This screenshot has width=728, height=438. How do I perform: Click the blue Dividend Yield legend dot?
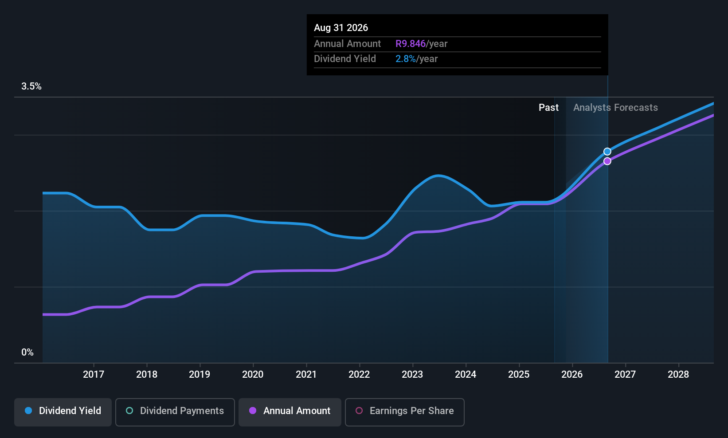click(28, 411)
